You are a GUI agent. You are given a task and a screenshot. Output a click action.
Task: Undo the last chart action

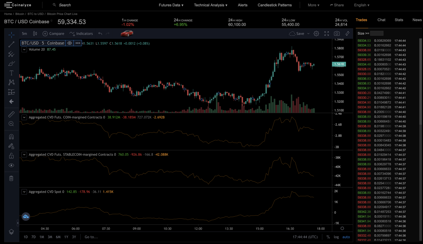[x=100, y=34]
